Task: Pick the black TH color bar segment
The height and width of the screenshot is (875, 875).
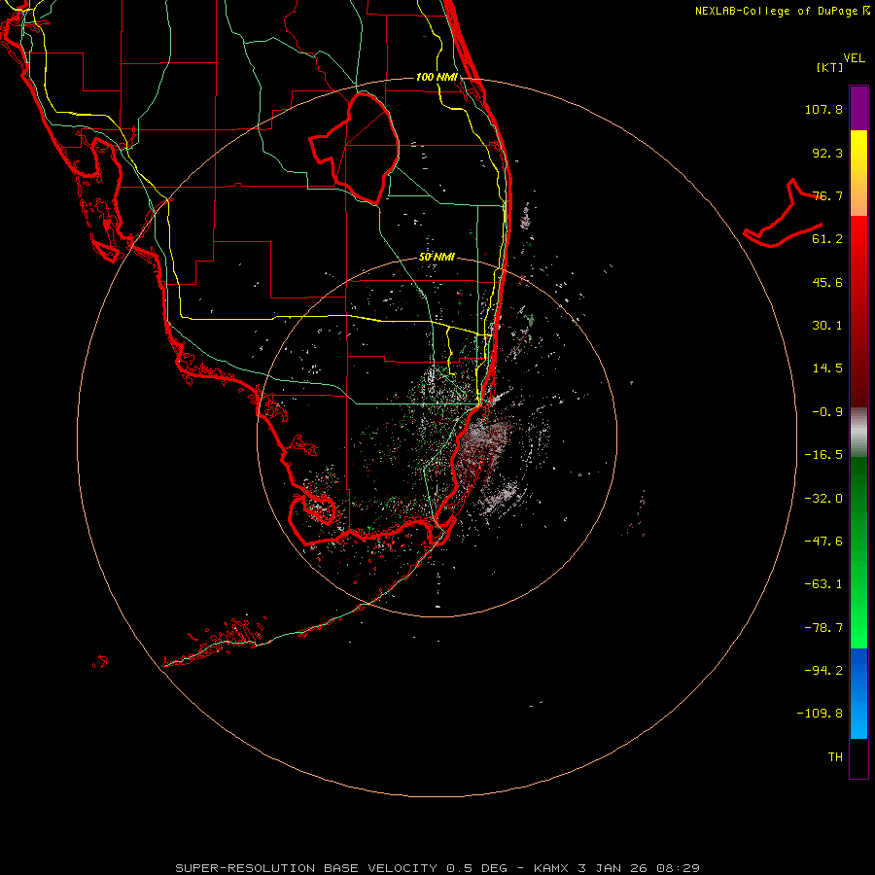Action: pos(858,758)
